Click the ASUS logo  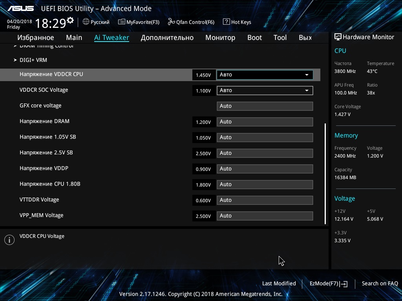tap(20, 9)
